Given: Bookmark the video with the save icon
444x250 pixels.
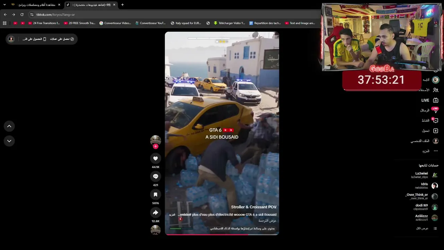Looking at the screenshot, I should coord(155,194).
